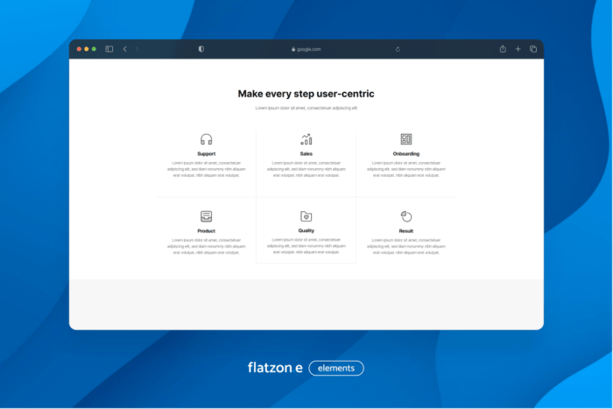Select the Onboarding feature heading

(x=406, y=154)
